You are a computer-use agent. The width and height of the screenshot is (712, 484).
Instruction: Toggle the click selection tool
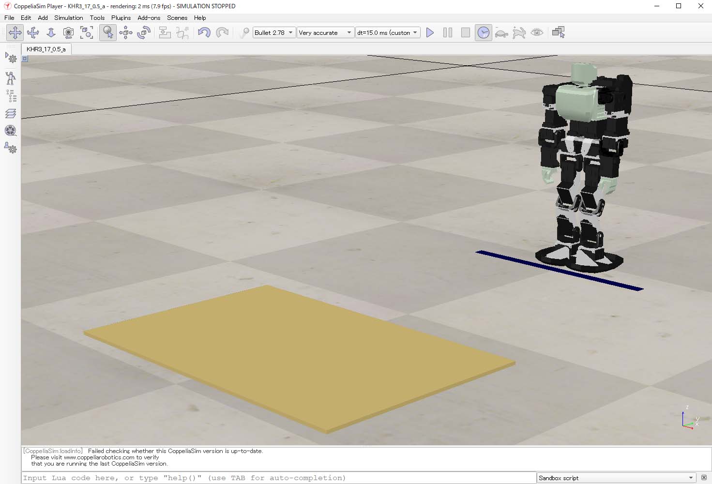coord(108,32)
